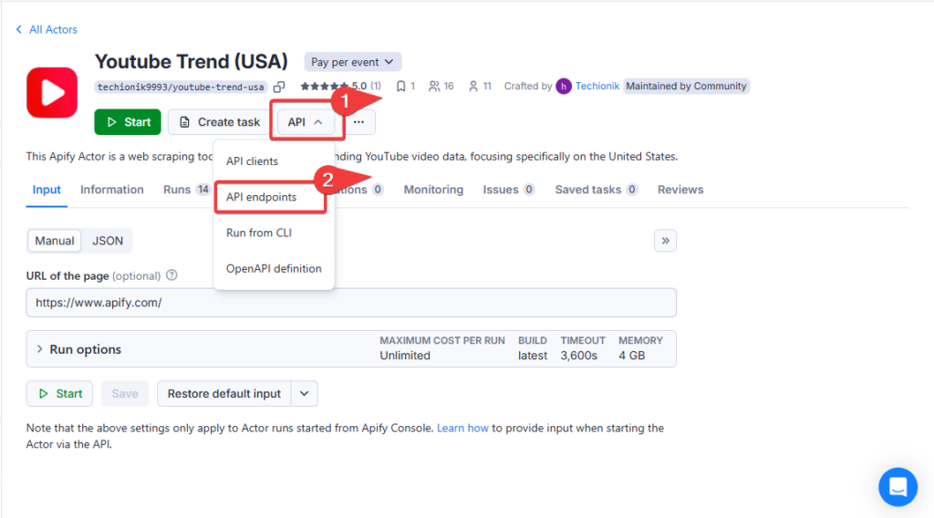Open dropdown arrow next to Restore default input
The image size is (934, 518).
pos(305,394)
